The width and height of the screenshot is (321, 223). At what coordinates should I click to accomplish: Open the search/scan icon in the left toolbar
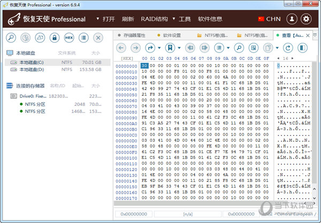11,37
